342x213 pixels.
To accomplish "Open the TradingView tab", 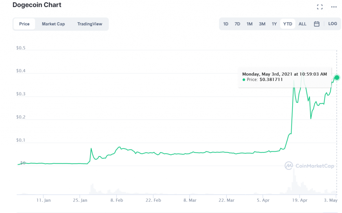I will (x=90, y=24).
